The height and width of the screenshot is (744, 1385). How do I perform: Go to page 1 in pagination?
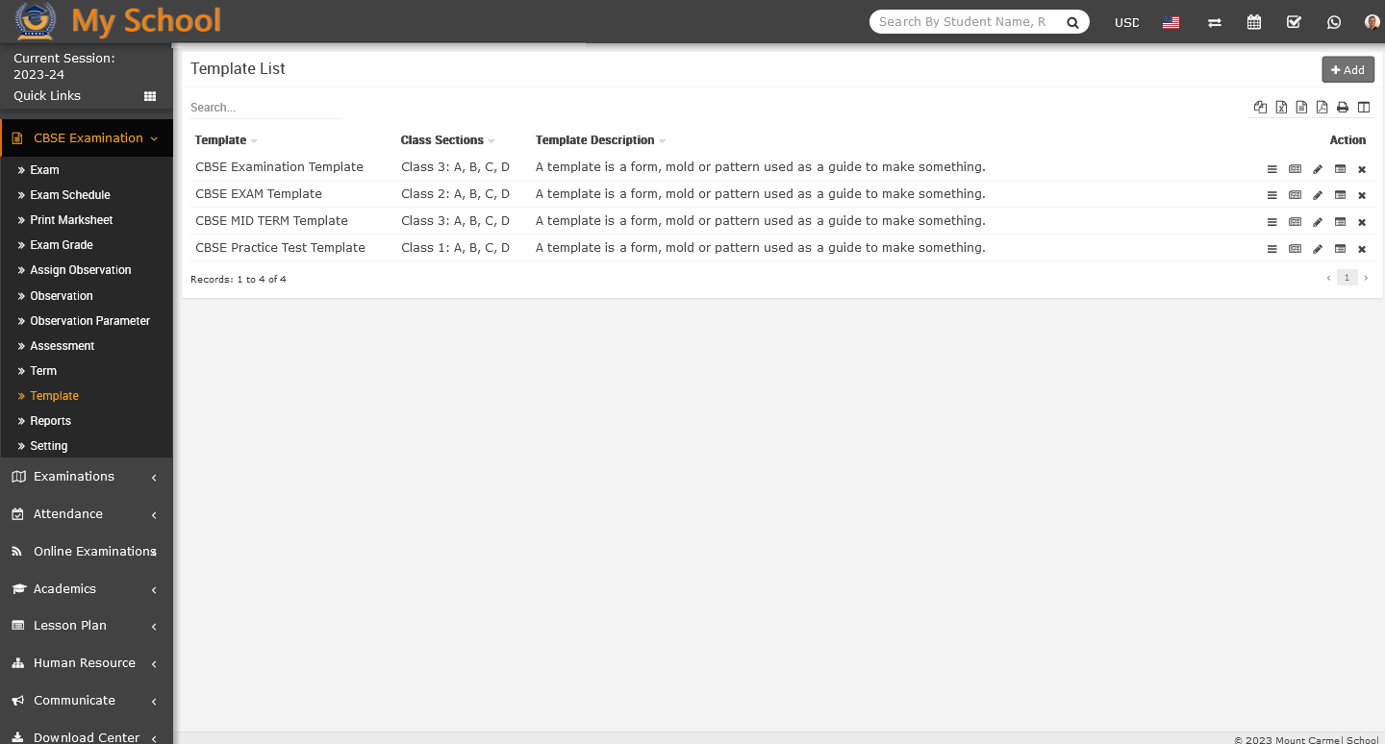(1347, 278)
